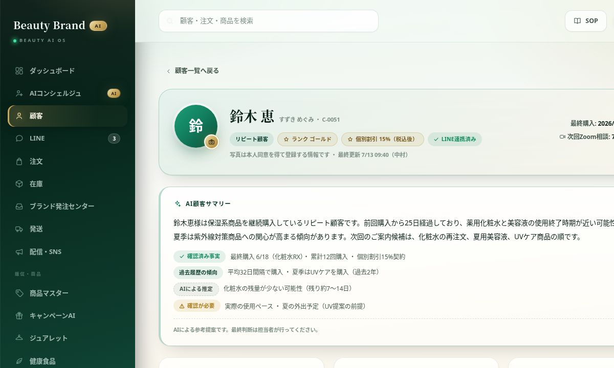
Task: Click the 確認済み事実 label
Action: [x=200, y=257]
